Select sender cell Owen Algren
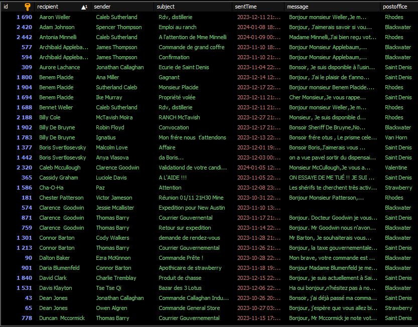This screenshot has height=327, width=418. pos(111,308)
